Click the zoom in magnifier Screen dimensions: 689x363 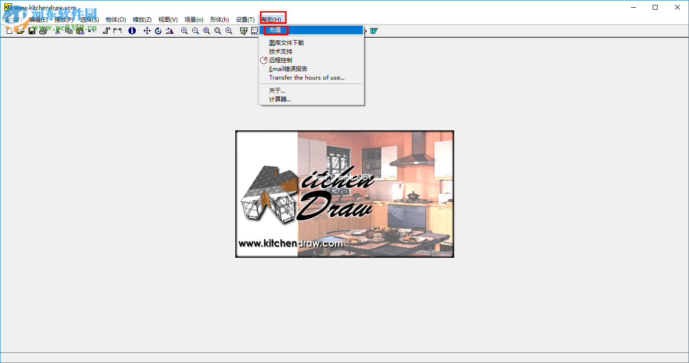[184, 31]
